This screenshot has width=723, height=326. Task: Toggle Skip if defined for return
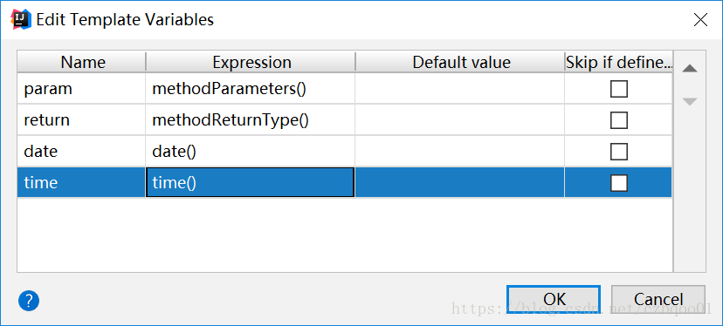click(619, 120)
